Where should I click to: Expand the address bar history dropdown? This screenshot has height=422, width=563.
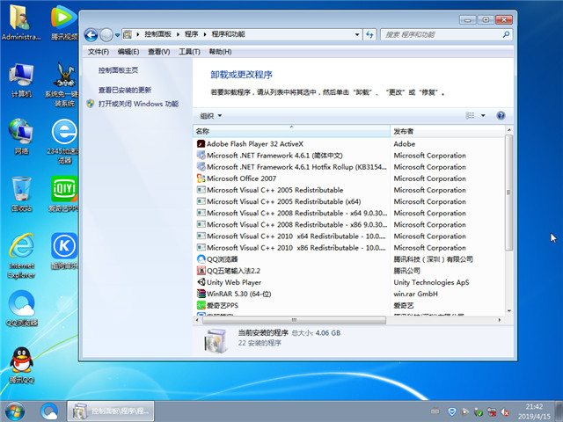pyautogui.click(x=357, y=34)
